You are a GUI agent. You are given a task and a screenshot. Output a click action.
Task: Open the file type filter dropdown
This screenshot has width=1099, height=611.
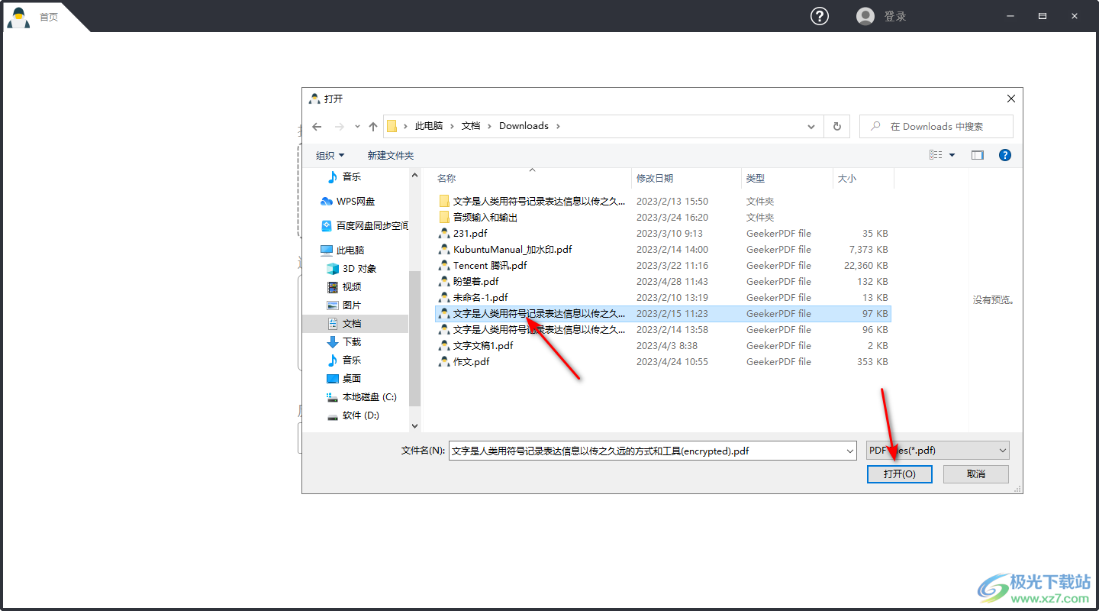pos(938,451)
